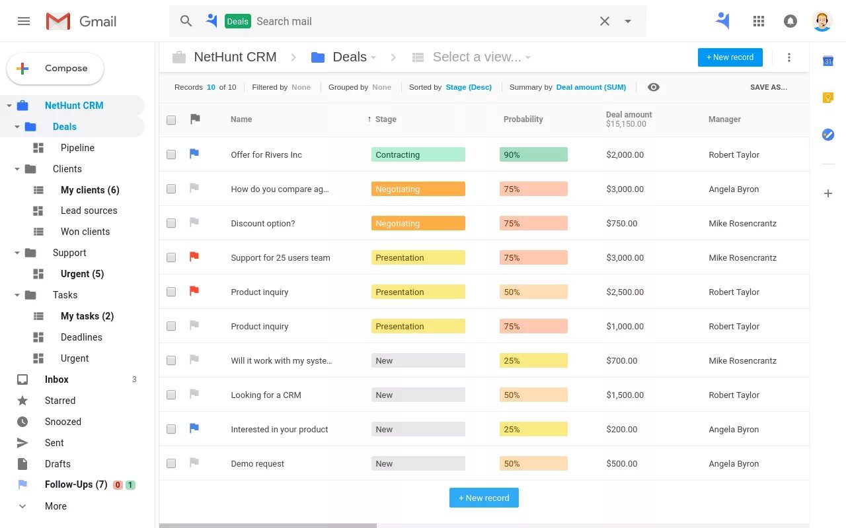Open the Deals folder dropdown in breadcrumb
Viewport: 846px width, 528px height.
coord(373,57)
